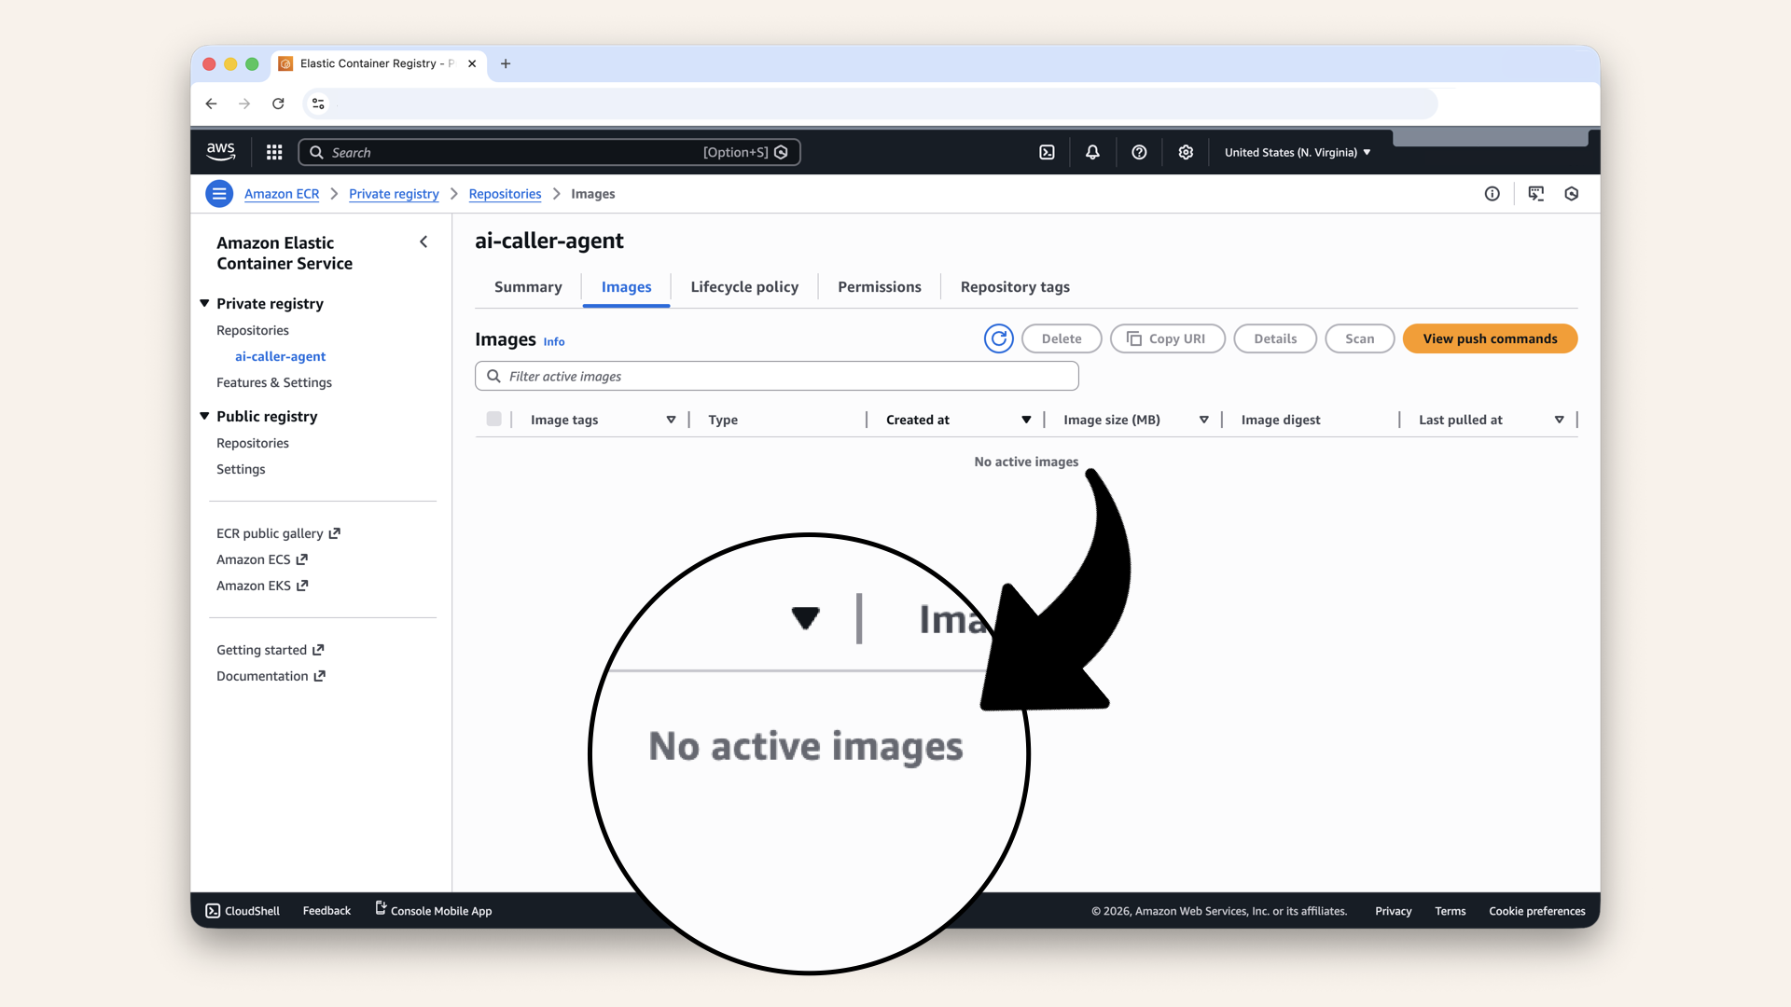
Task: Open the info panel icon near breadcrumbs
Action: point(1492,193)
